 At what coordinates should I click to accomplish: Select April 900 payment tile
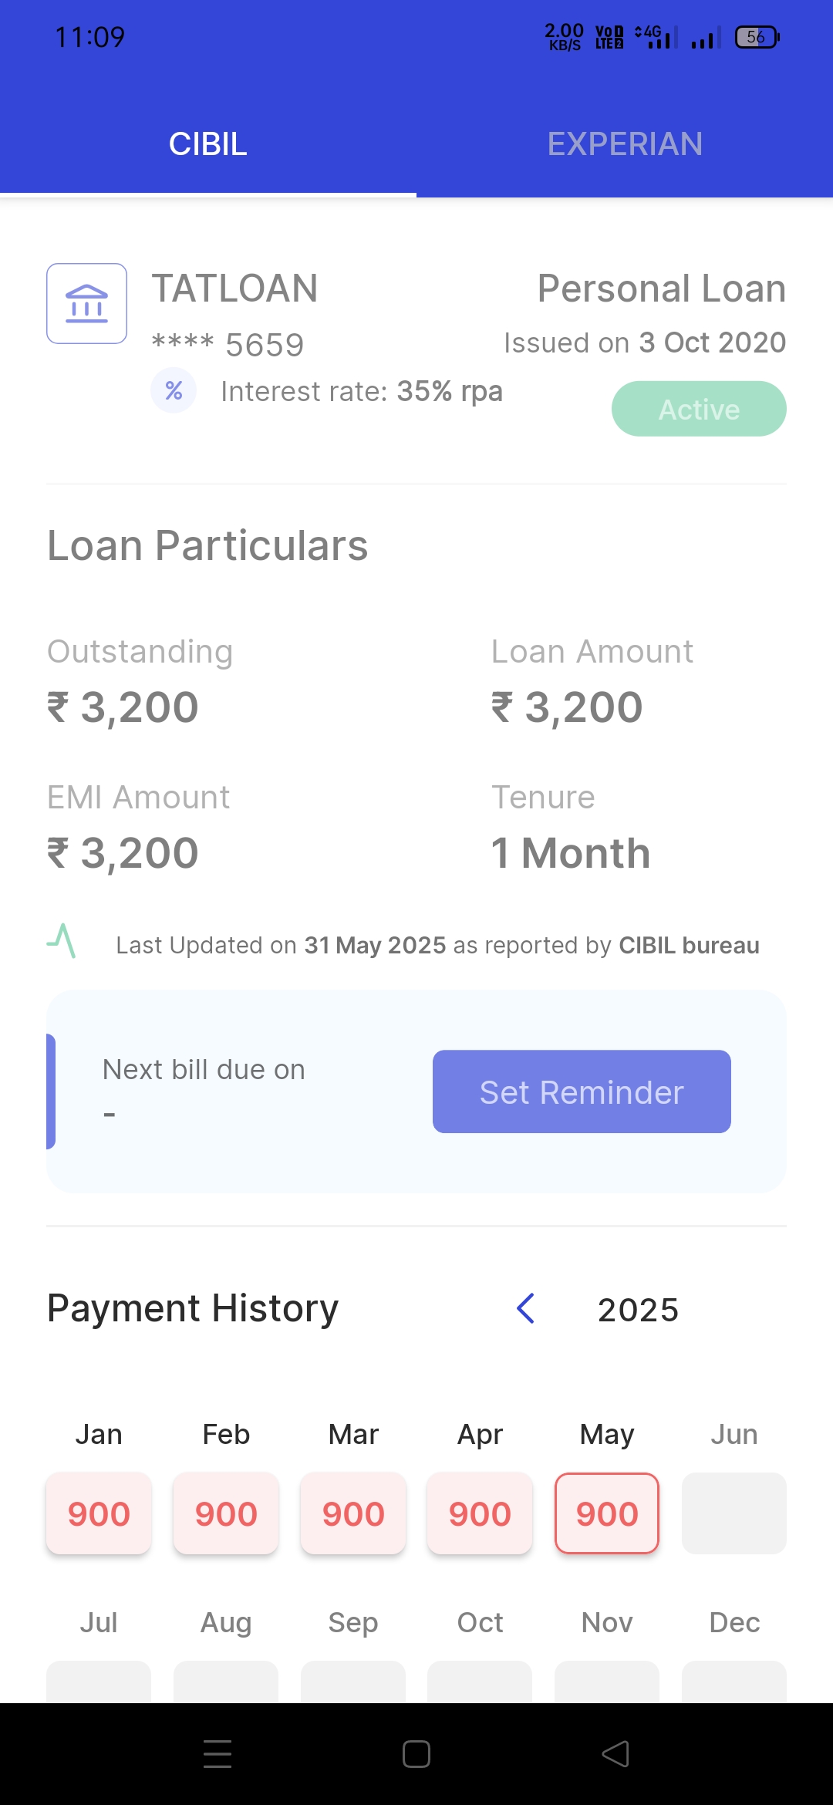[480, 1513]
